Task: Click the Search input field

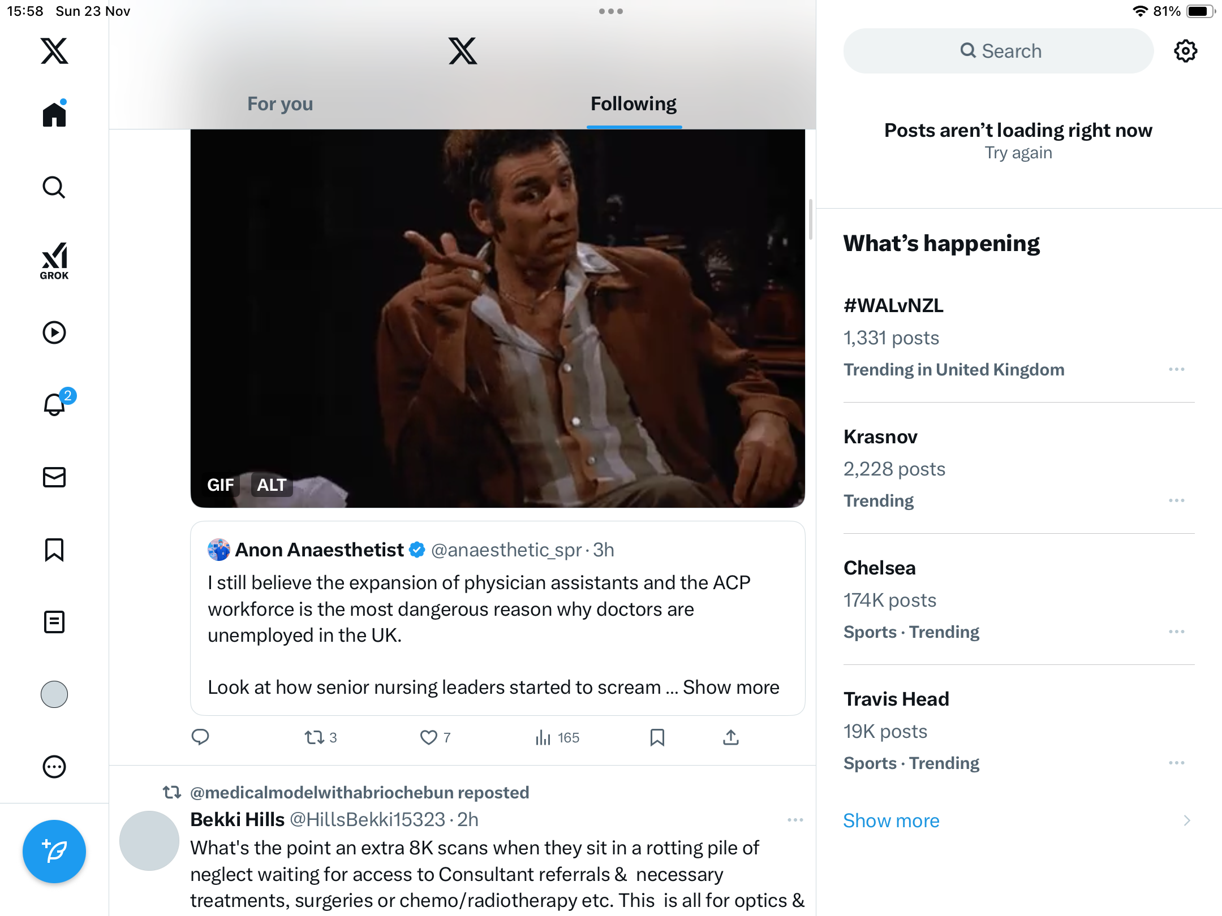Action: click(999, 51)
